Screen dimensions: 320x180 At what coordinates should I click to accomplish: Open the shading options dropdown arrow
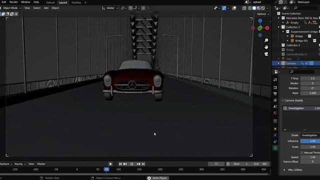[267, 8]
